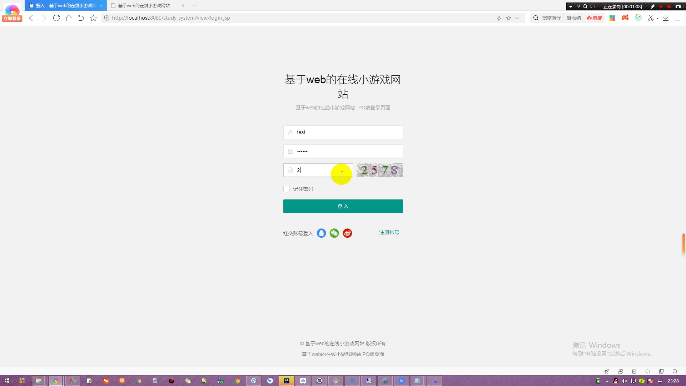Image resolution: width=686 pixels, height=386 pixels.
Task: Click the tray volume speaker icon
Action: click(x=624, y=381)
